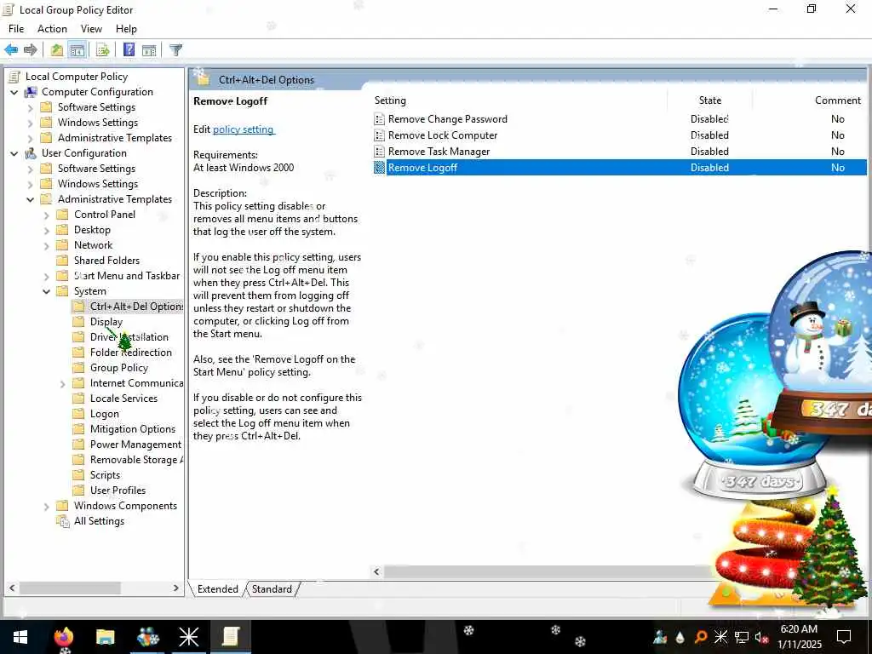Screen dimensions: 872x654
Task: Click the snow globe app taskbar icon
Action: click(147, 636)
